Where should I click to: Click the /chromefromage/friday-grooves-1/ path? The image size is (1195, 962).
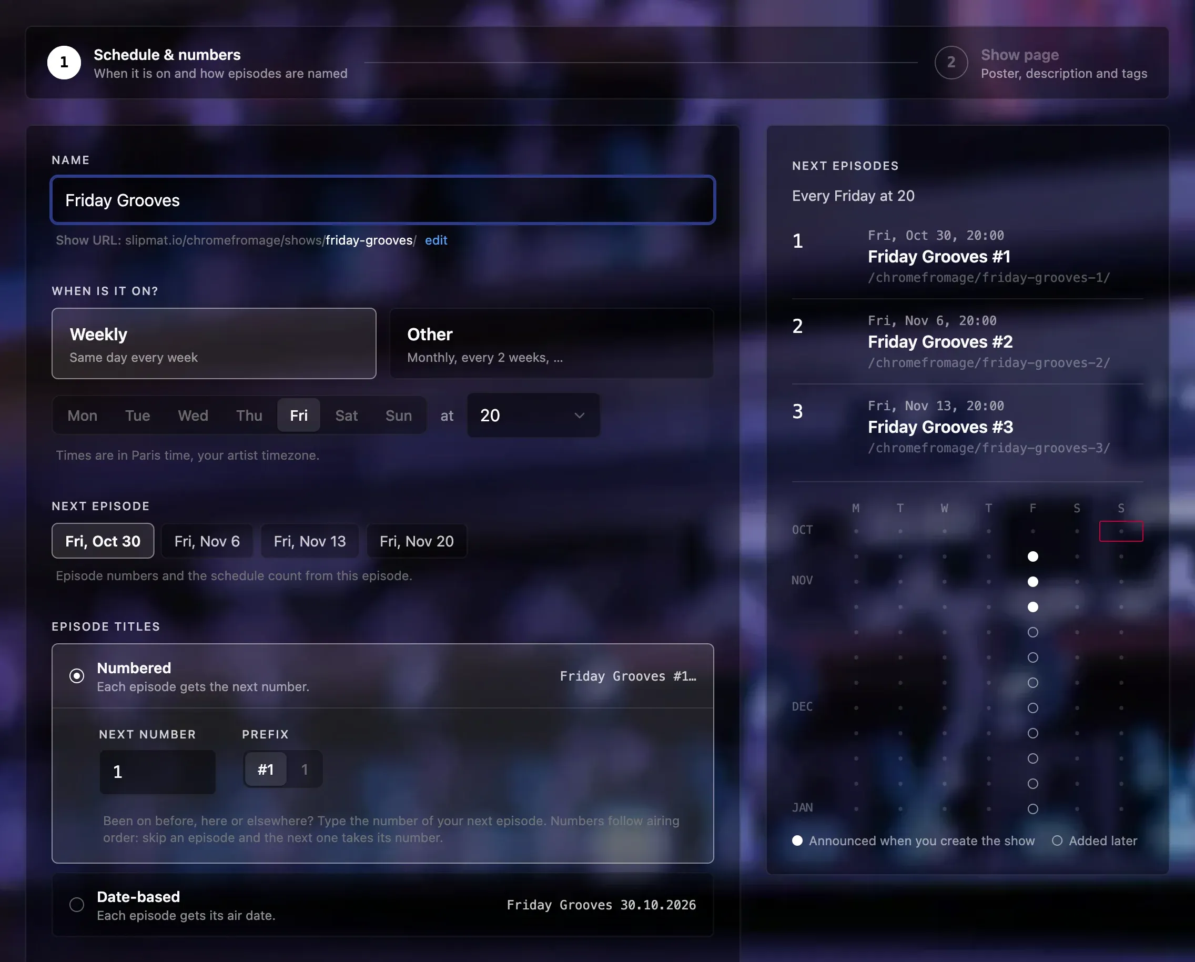pyautogui.click(x=989, y=278)
